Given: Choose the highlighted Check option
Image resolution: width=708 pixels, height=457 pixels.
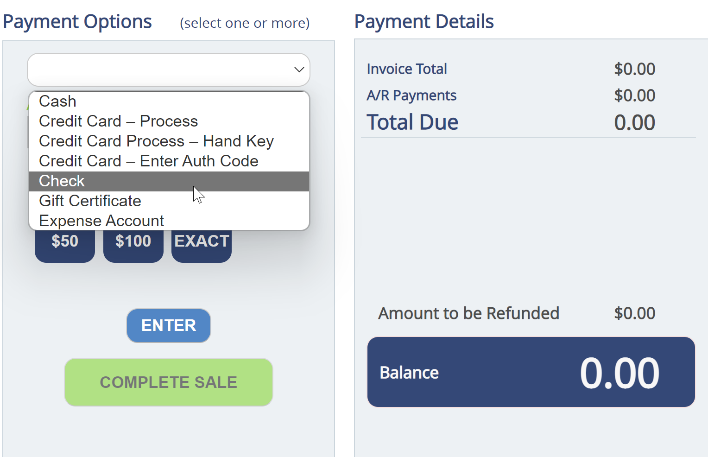Looking at the screenshot, I should click(62, 181).
